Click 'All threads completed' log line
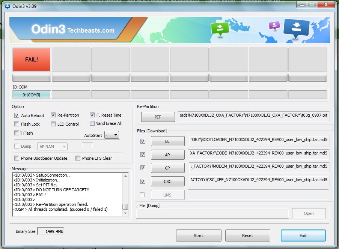This screenshot has width=339, height=249. 60,209
